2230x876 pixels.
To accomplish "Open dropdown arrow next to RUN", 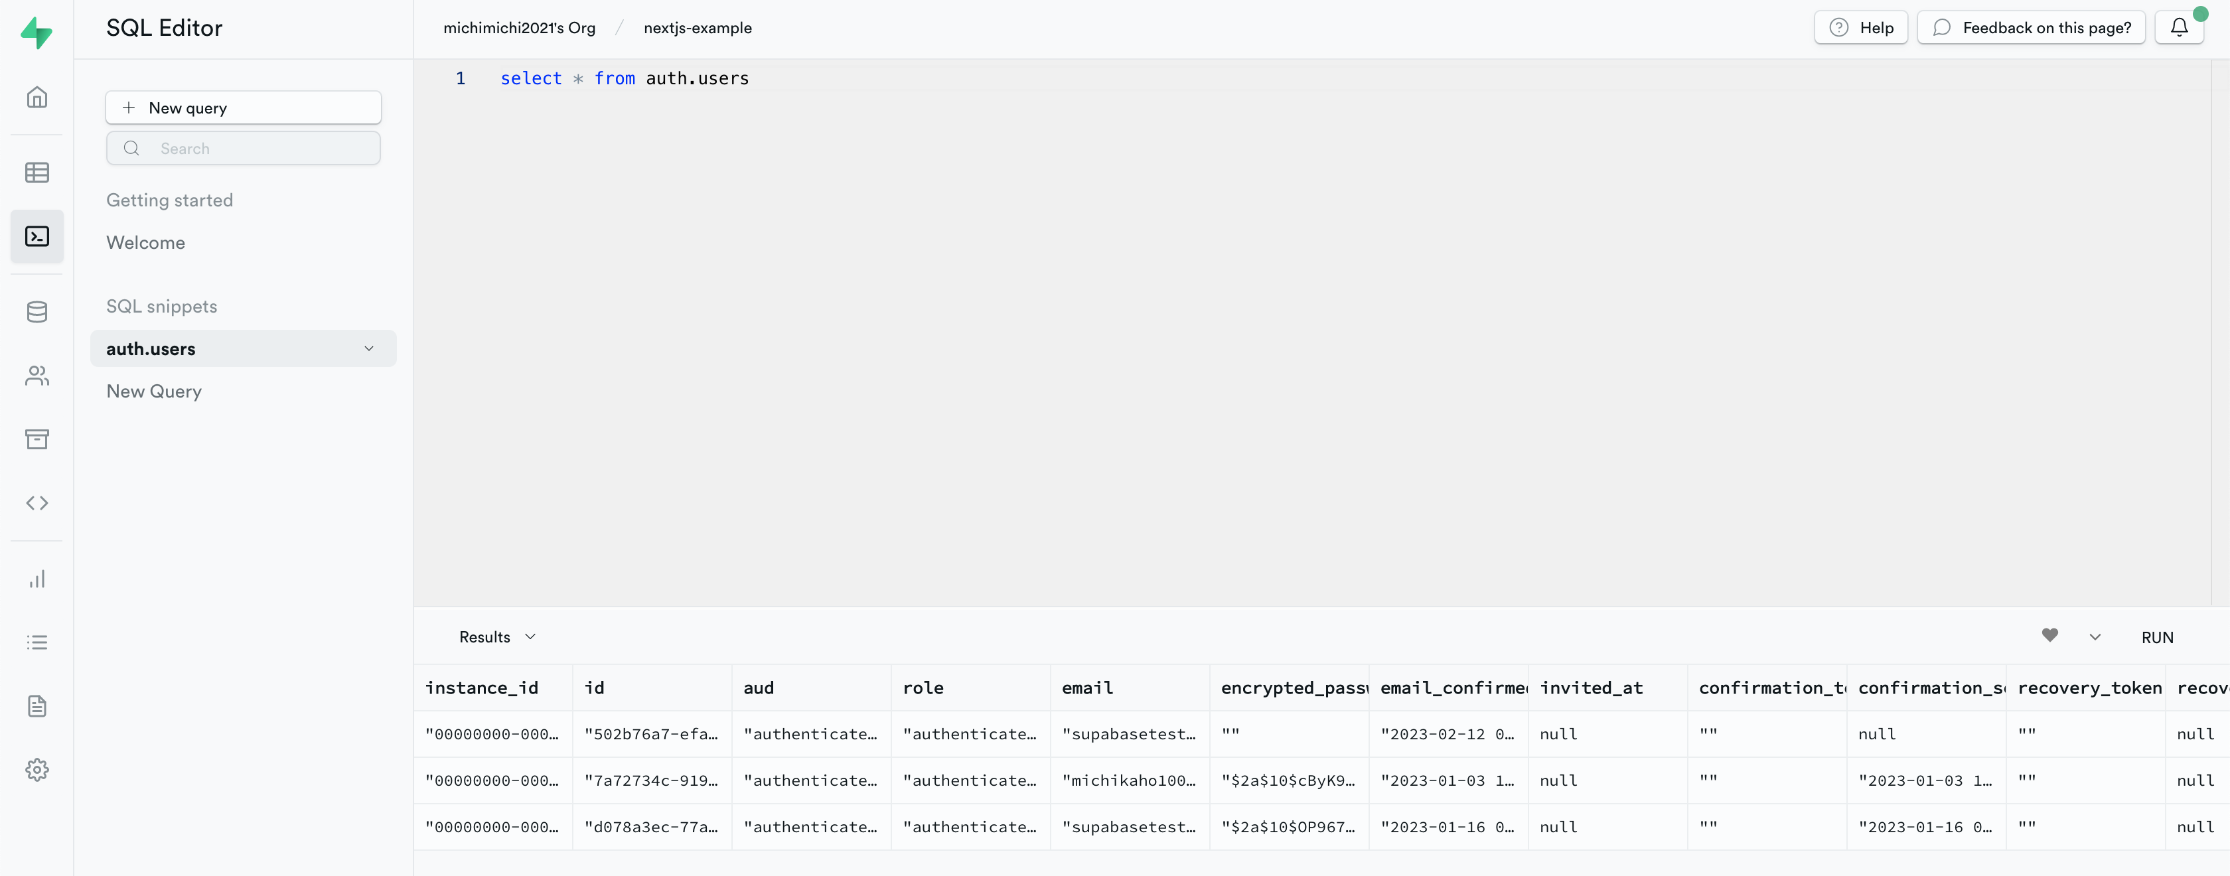I will point(2095,637).
